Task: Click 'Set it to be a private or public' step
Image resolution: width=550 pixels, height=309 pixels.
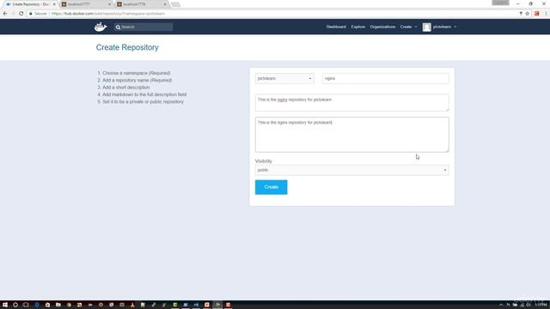Action: point(143,101)
